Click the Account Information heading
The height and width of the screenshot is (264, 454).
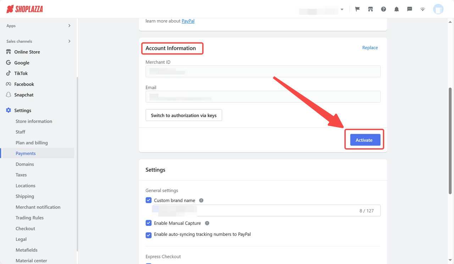click(171, 48)
